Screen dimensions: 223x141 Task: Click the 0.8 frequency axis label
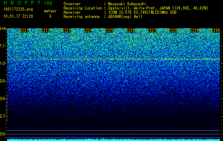point(3,99)
